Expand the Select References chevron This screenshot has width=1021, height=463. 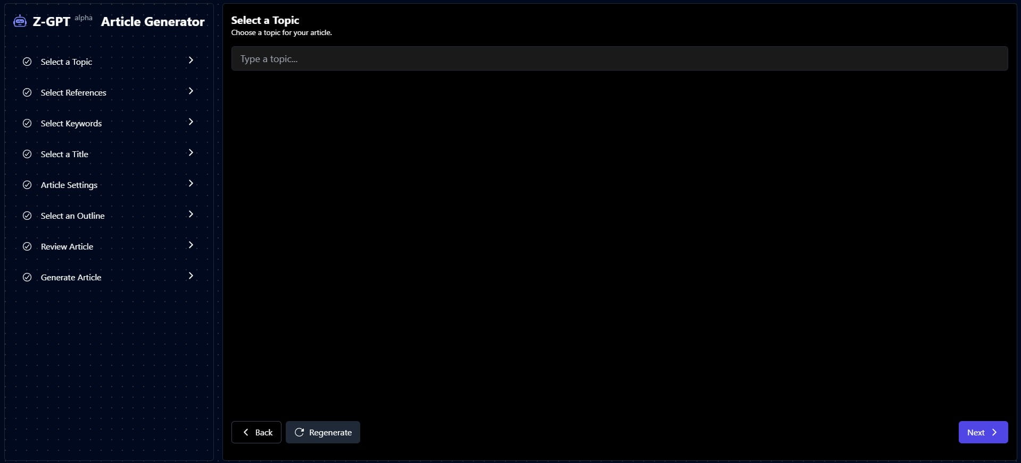pos(190,91)
